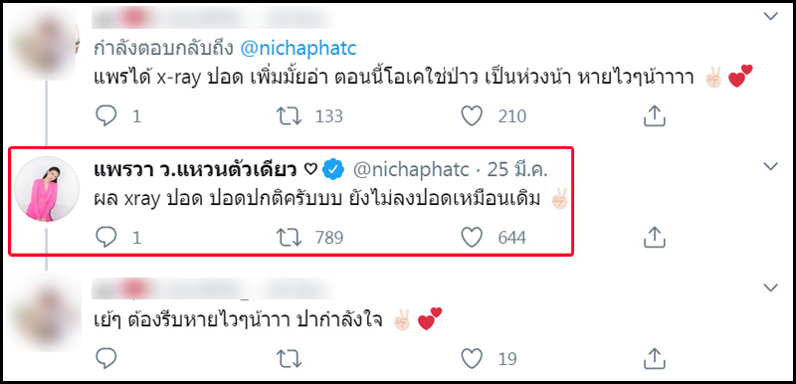Retweet the bottom tweet with no retweets
The height and width of the screenshot is (384, 796).
tap(290, 359)
